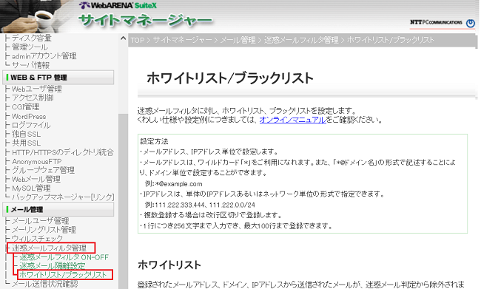This screenshot has width=481, height=289.
Task: Click 例:*@example.com example text
Action: coord(174,184)
